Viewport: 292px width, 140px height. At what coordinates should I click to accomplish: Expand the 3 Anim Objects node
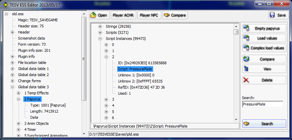(18, 123)
